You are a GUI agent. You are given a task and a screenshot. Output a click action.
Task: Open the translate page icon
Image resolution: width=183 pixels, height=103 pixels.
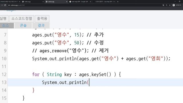(163, 5)
